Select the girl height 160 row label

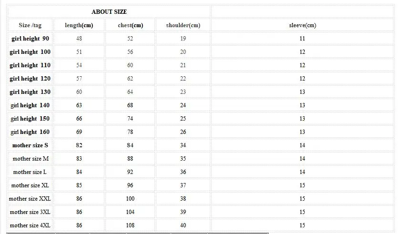30,132
